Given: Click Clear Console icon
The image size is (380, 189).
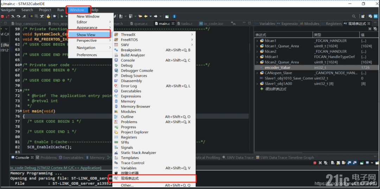Looking at the screenshot, I should [333, 163].
